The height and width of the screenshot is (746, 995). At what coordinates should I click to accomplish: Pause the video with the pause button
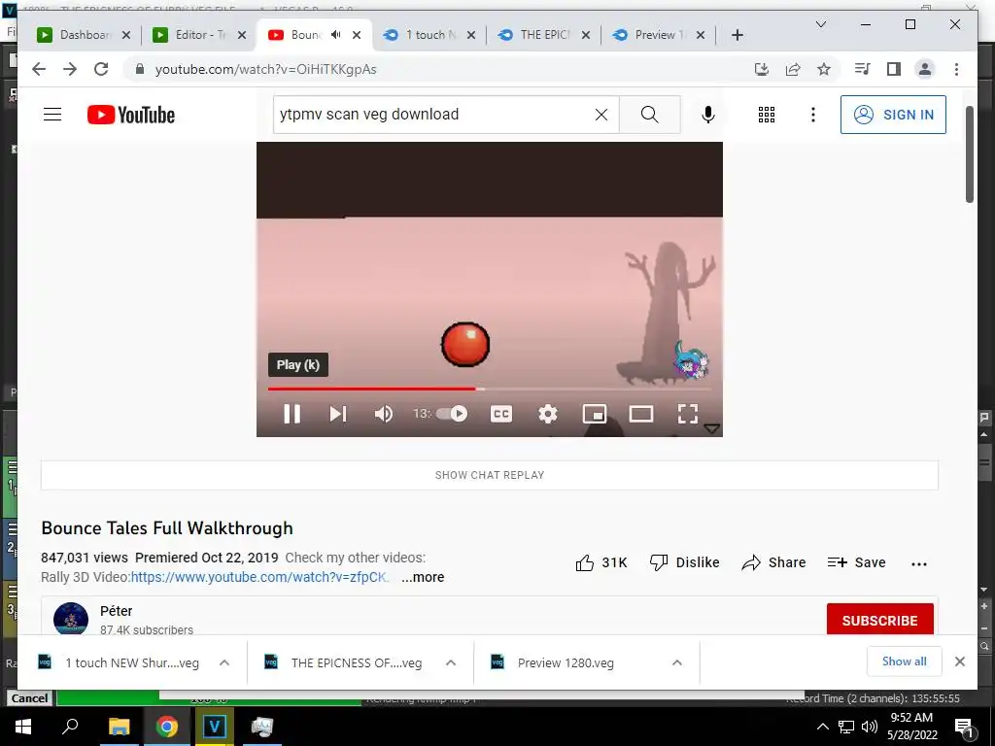click(x=292, y=414)
